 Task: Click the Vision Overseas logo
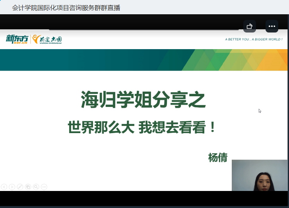(x=47, y=39)
